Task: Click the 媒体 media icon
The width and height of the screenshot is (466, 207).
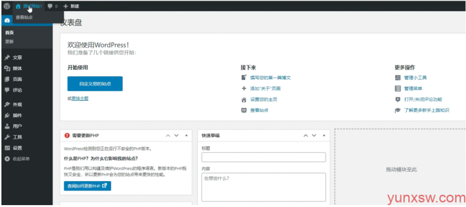Action: pos(8,69)
